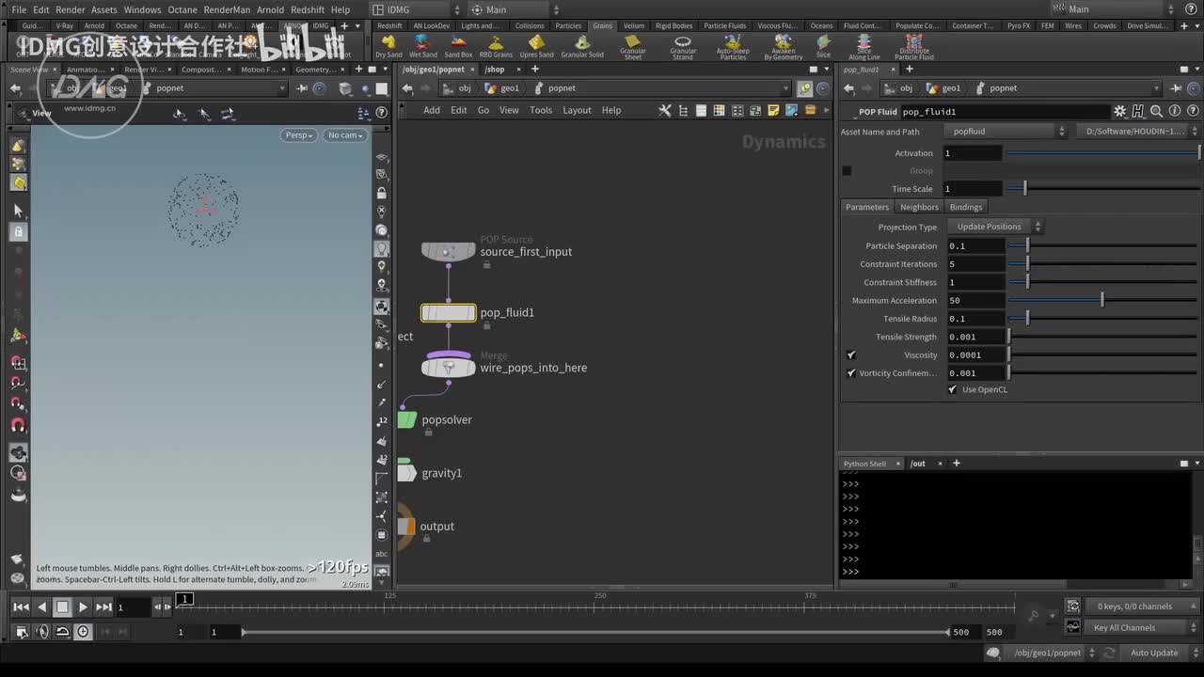The width and height of the screenshot is (1204, 677).
Task: Toggle the Viscosity checkbox
Action: pos(851,355)
